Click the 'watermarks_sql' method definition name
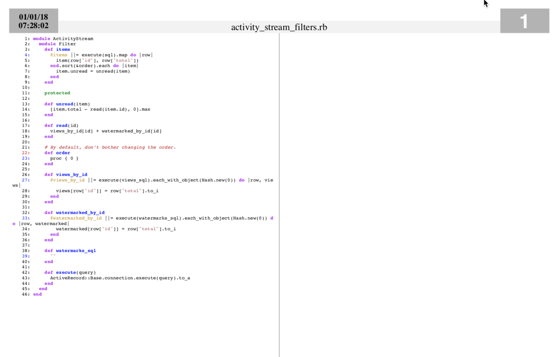Screen dimensions: 558x357 [x=76, y=251]
